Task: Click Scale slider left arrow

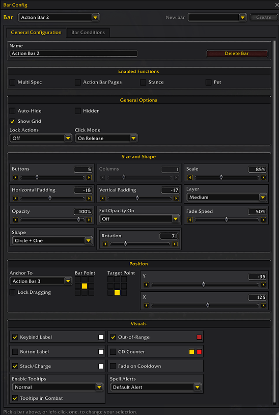Action: tap(190, 177)
